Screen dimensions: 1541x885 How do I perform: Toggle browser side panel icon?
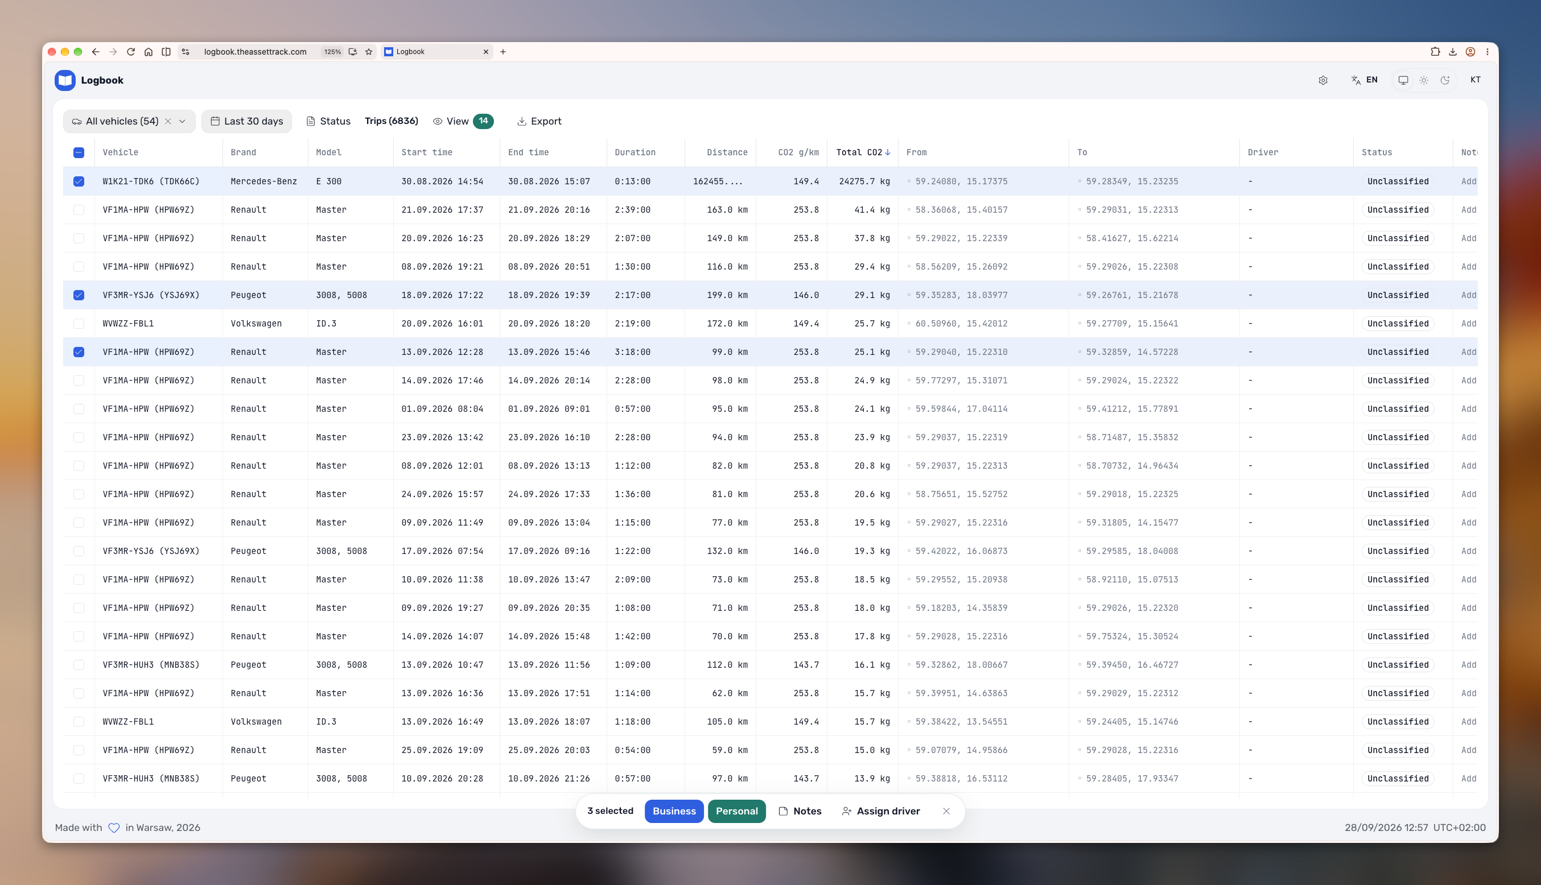pyautogui.click(x=166, y=52)
